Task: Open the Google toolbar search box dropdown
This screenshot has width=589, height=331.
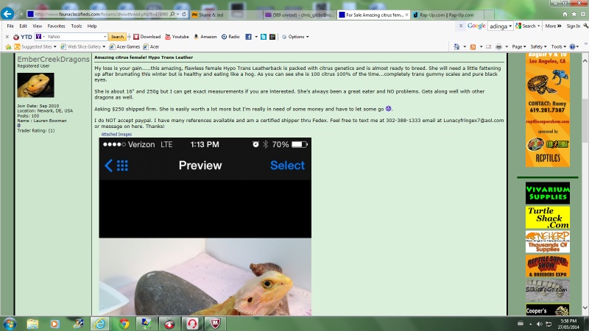Action: tap(510, 26)
